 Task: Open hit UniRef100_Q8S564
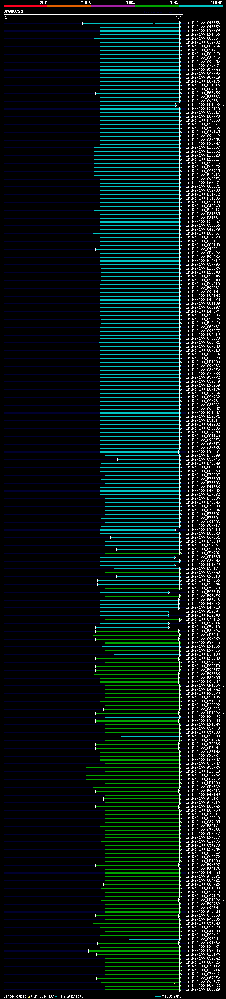point(202,38)
